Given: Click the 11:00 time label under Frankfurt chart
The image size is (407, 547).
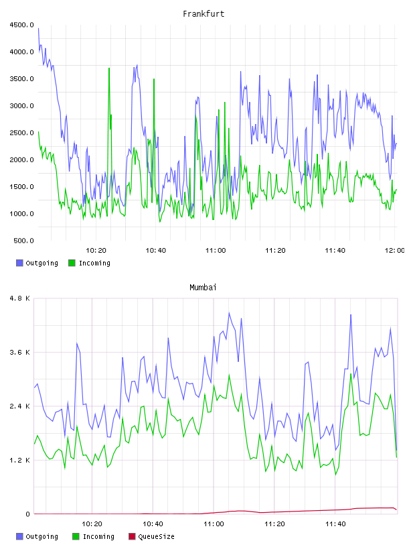Looking at the screenshot, I should tap(216, 251).
